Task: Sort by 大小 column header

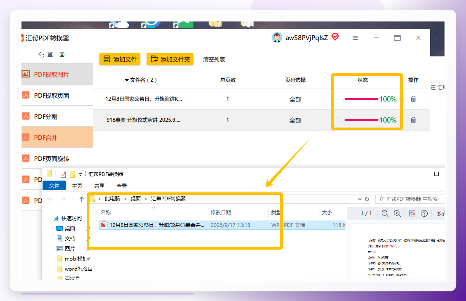Action: click(327, 213)
